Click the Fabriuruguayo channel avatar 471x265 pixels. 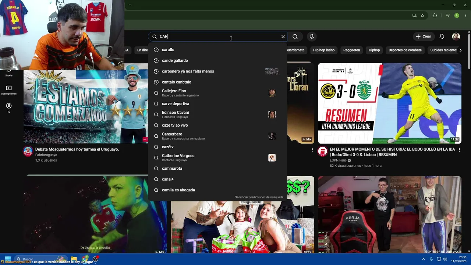click(x=28, y=151)
